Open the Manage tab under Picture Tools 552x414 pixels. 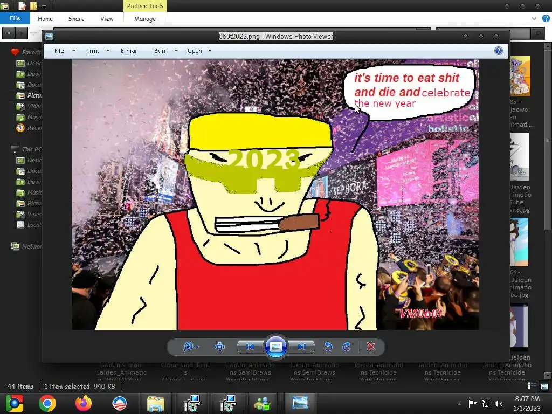[x=145, y=19]
